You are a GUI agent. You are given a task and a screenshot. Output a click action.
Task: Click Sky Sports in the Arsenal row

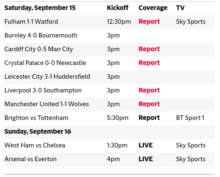point(191,159)
